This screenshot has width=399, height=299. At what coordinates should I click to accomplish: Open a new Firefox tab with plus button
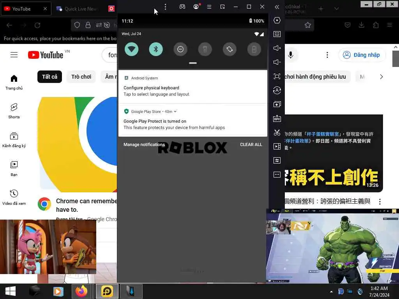[321, 9]
